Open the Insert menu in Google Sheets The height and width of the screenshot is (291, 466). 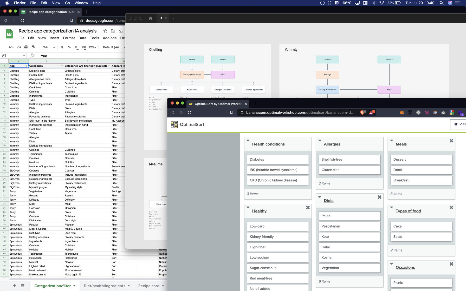55,38
